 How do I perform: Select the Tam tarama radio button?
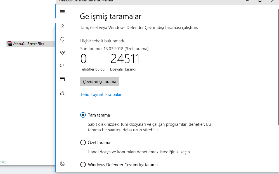83,115
